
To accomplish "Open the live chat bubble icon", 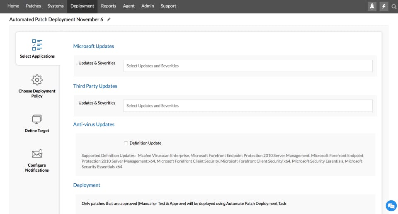I will tap(391, 206).
